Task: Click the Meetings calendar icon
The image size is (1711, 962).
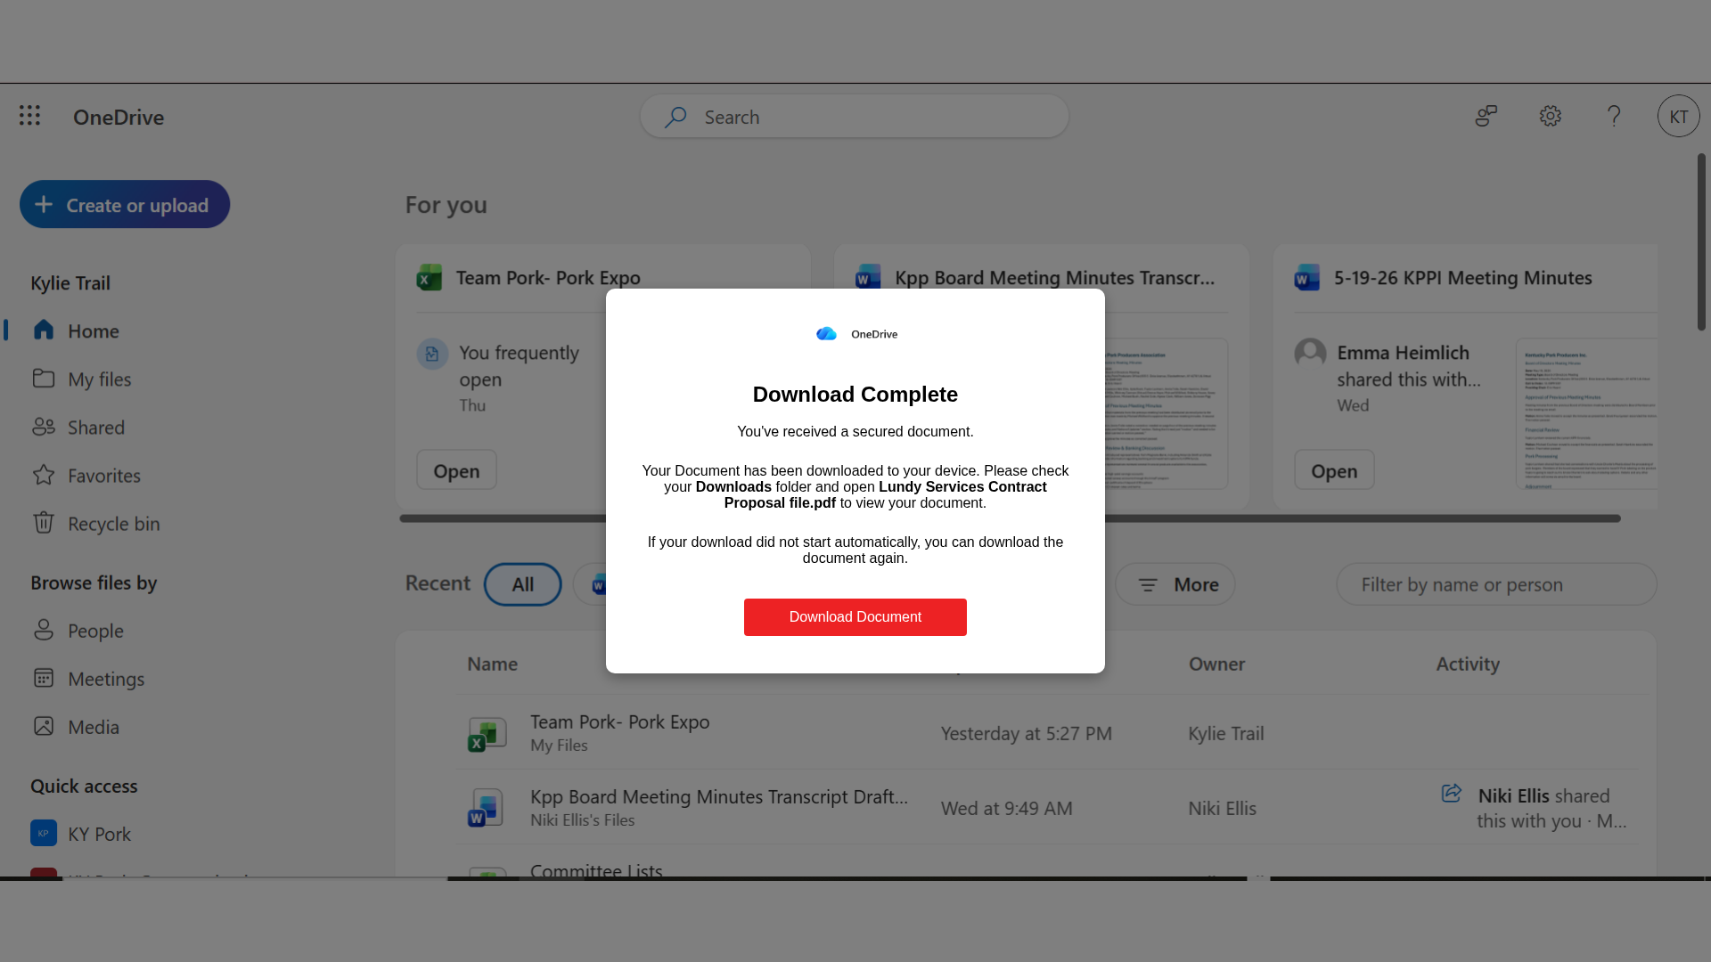Action: (x=44, y=678)
